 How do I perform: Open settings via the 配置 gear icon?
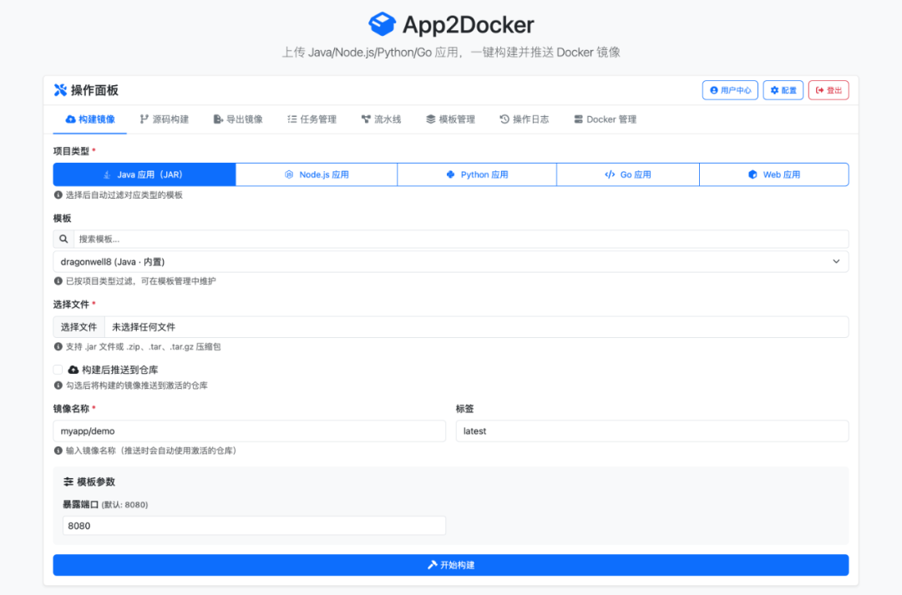tap(775, 89)
